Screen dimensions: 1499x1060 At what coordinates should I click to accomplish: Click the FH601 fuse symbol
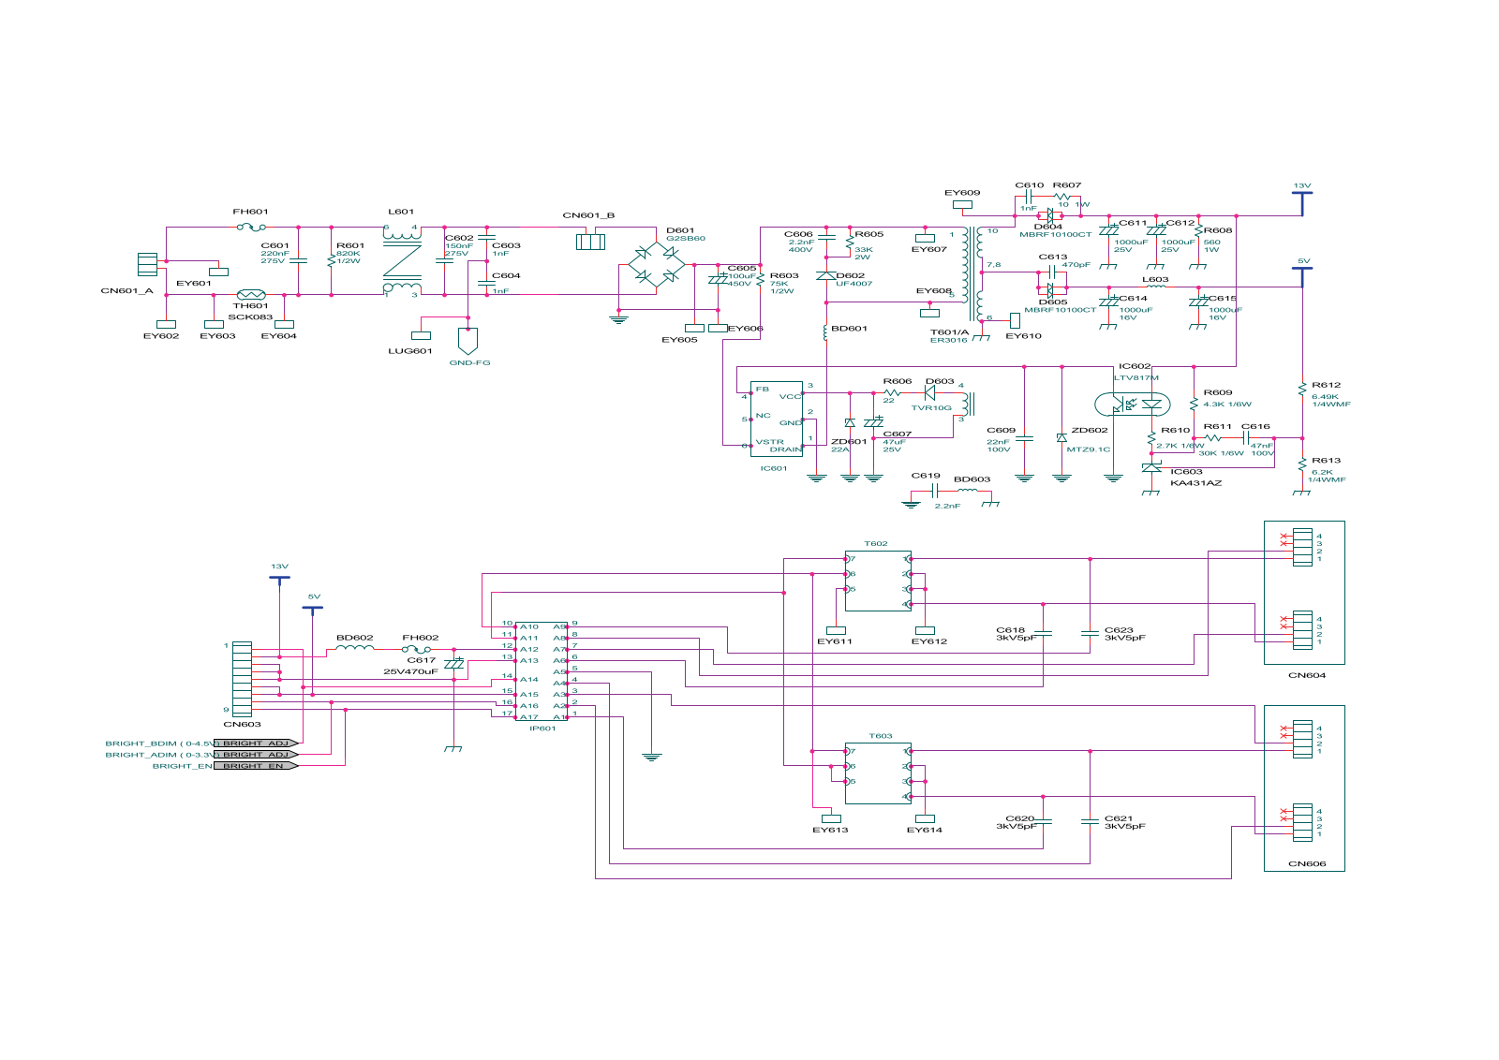pyautogui.click(x=251, y=227)
